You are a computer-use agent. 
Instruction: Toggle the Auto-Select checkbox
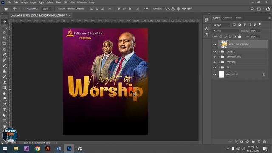coord(25,9)
